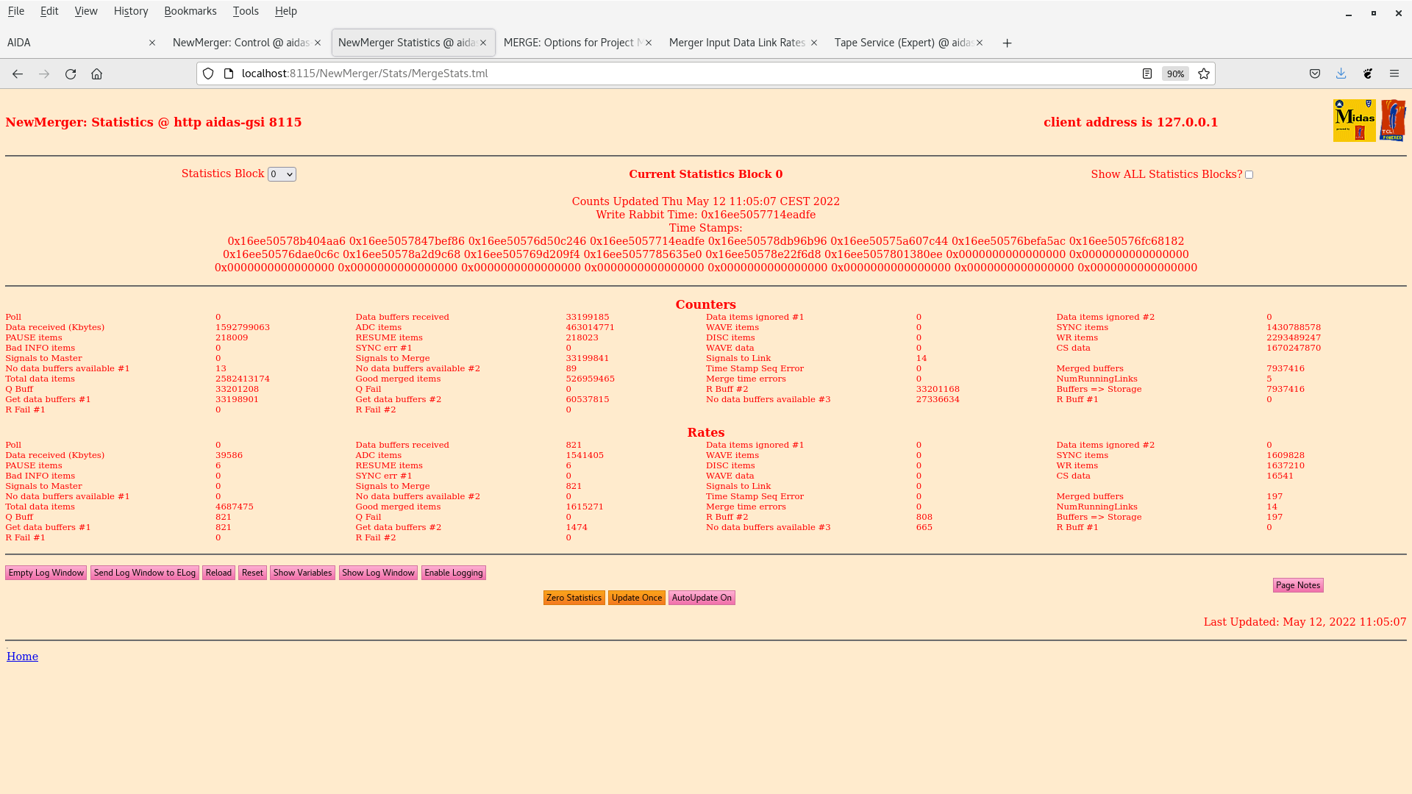The height and width of the screenshot is (794, 1412).
Task: Toggle Show ALL Statistics Blocks checkbox
Action: coord(1249,175)
